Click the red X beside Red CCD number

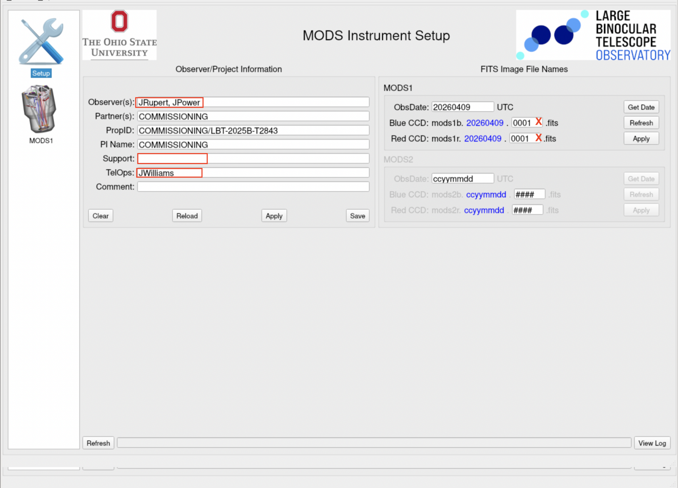click(538, 137)
